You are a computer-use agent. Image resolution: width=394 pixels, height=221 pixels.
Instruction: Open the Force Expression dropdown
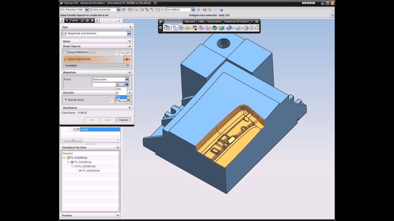point(127,79)
